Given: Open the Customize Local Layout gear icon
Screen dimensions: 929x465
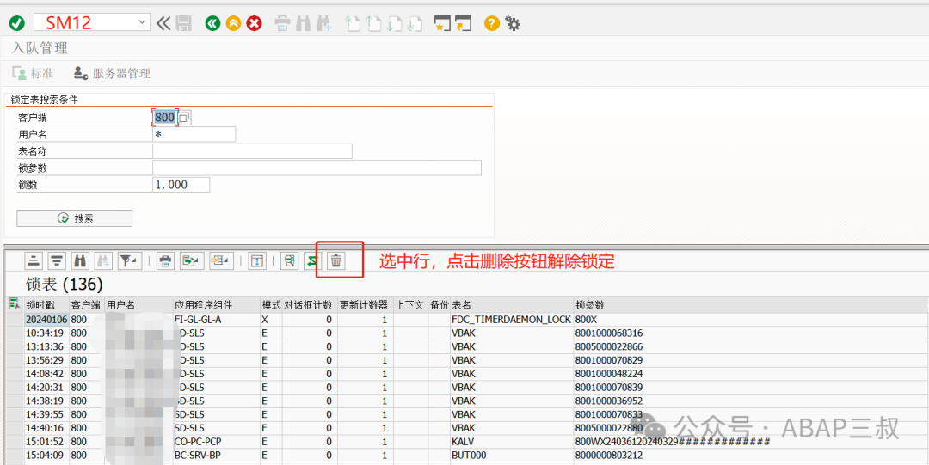Looking at the screenshot, I should coord(513,24).
